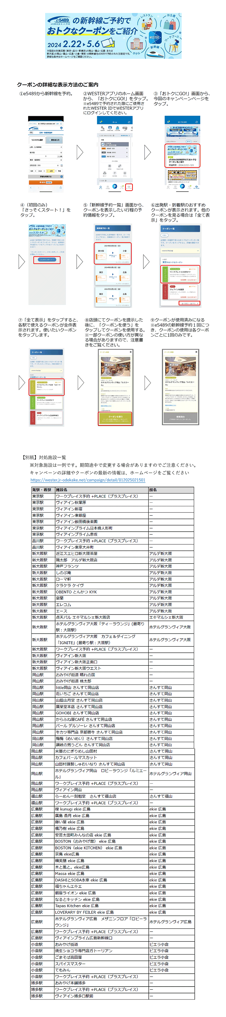Viewport: 226px width, 1017px height.
Task: Select the スパイスマスター facility cell
Action: coord(102,964)
